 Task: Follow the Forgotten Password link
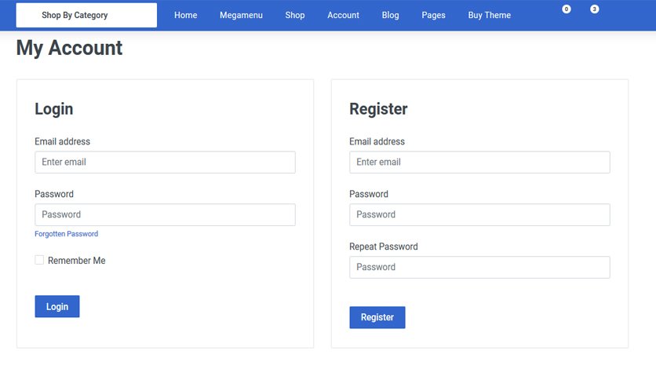pos(66,233)
